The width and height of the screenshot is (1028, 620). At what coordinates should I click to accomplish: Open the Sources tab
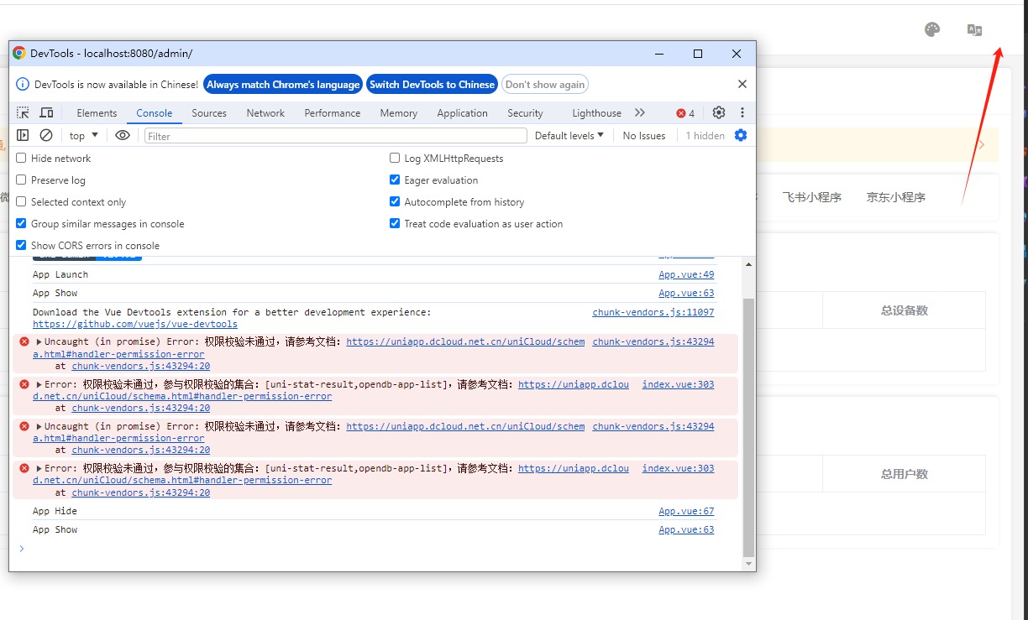(209, 113)
